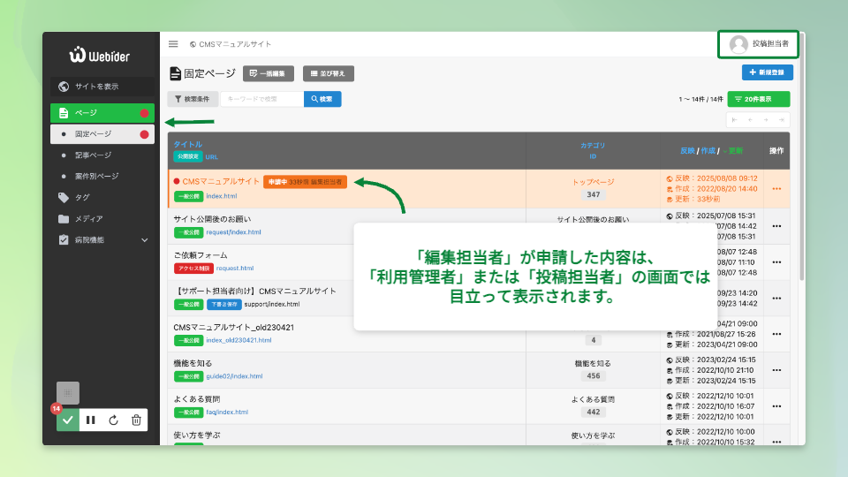Click the 新規登録 button
Screen dimensions: 848x477
tap(767, 72)
